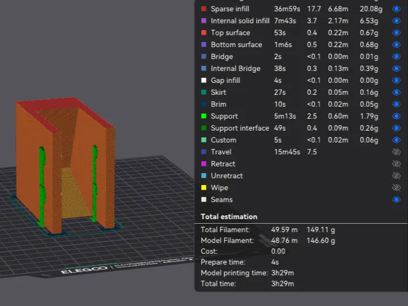Click the Travel time 15m45s
This screenshot has width=408, height=306.
tap(287, 152)
